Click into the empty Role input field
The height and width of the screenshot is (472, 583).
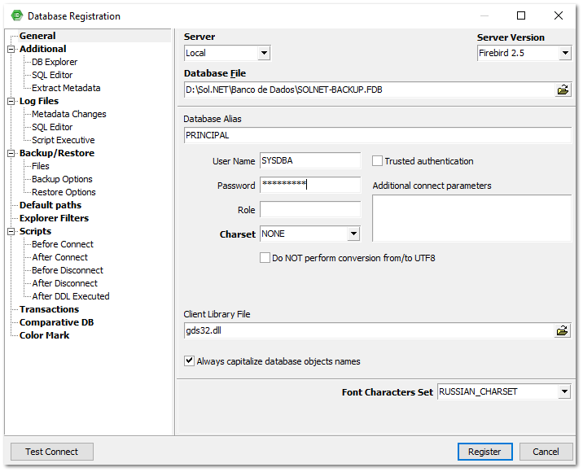[x=309, y=210]
